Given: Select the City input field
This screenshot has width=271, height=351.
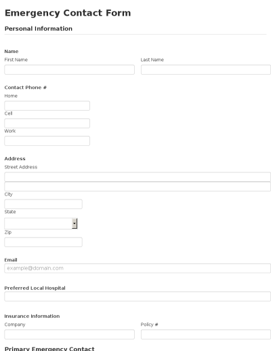Looking at the screenshot, I should coord(43,204).
